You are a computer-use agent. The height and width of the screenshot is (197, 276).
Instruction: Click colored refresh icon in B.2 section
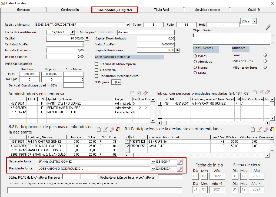click(118, 129)
